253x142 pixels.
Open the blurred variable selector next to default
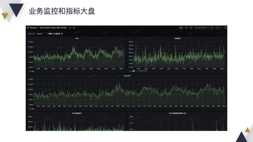coord(55,34)
